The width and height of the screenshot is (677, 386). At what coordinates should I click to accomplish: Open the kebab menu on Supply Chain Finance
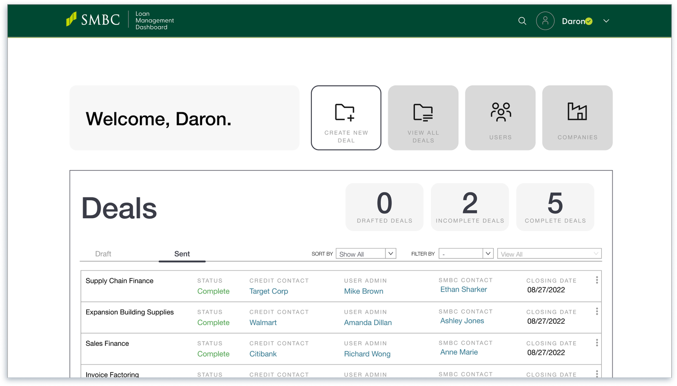click(x=597, y=280)
